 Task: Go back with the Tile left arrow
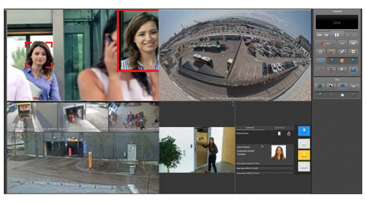tap(320, 95)
